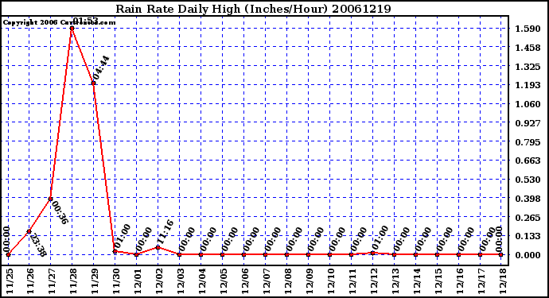The height and width of the screenshot is (298, 549).
Task: Click the 01:53 time label at the peak
Action: click(x=86, y=21)
